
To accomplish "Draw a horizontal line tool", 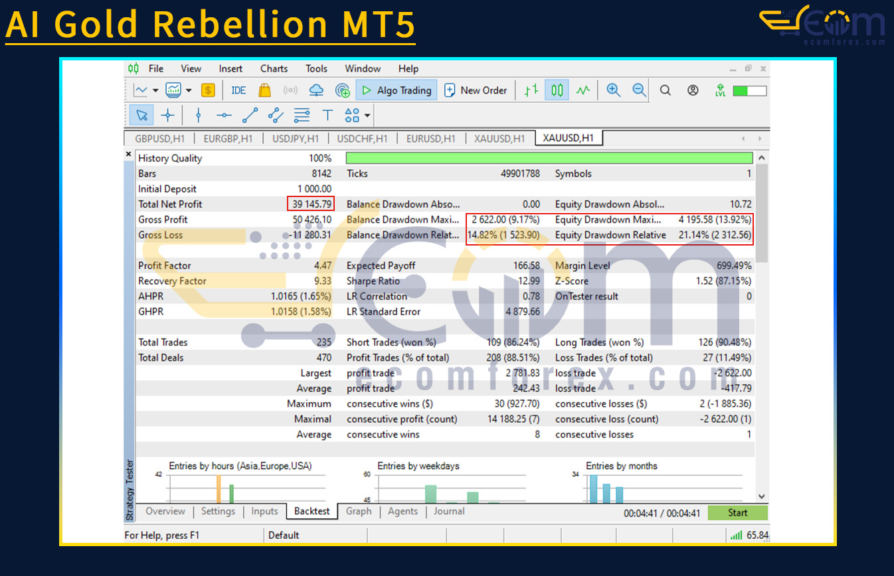I will coord(224,115).
